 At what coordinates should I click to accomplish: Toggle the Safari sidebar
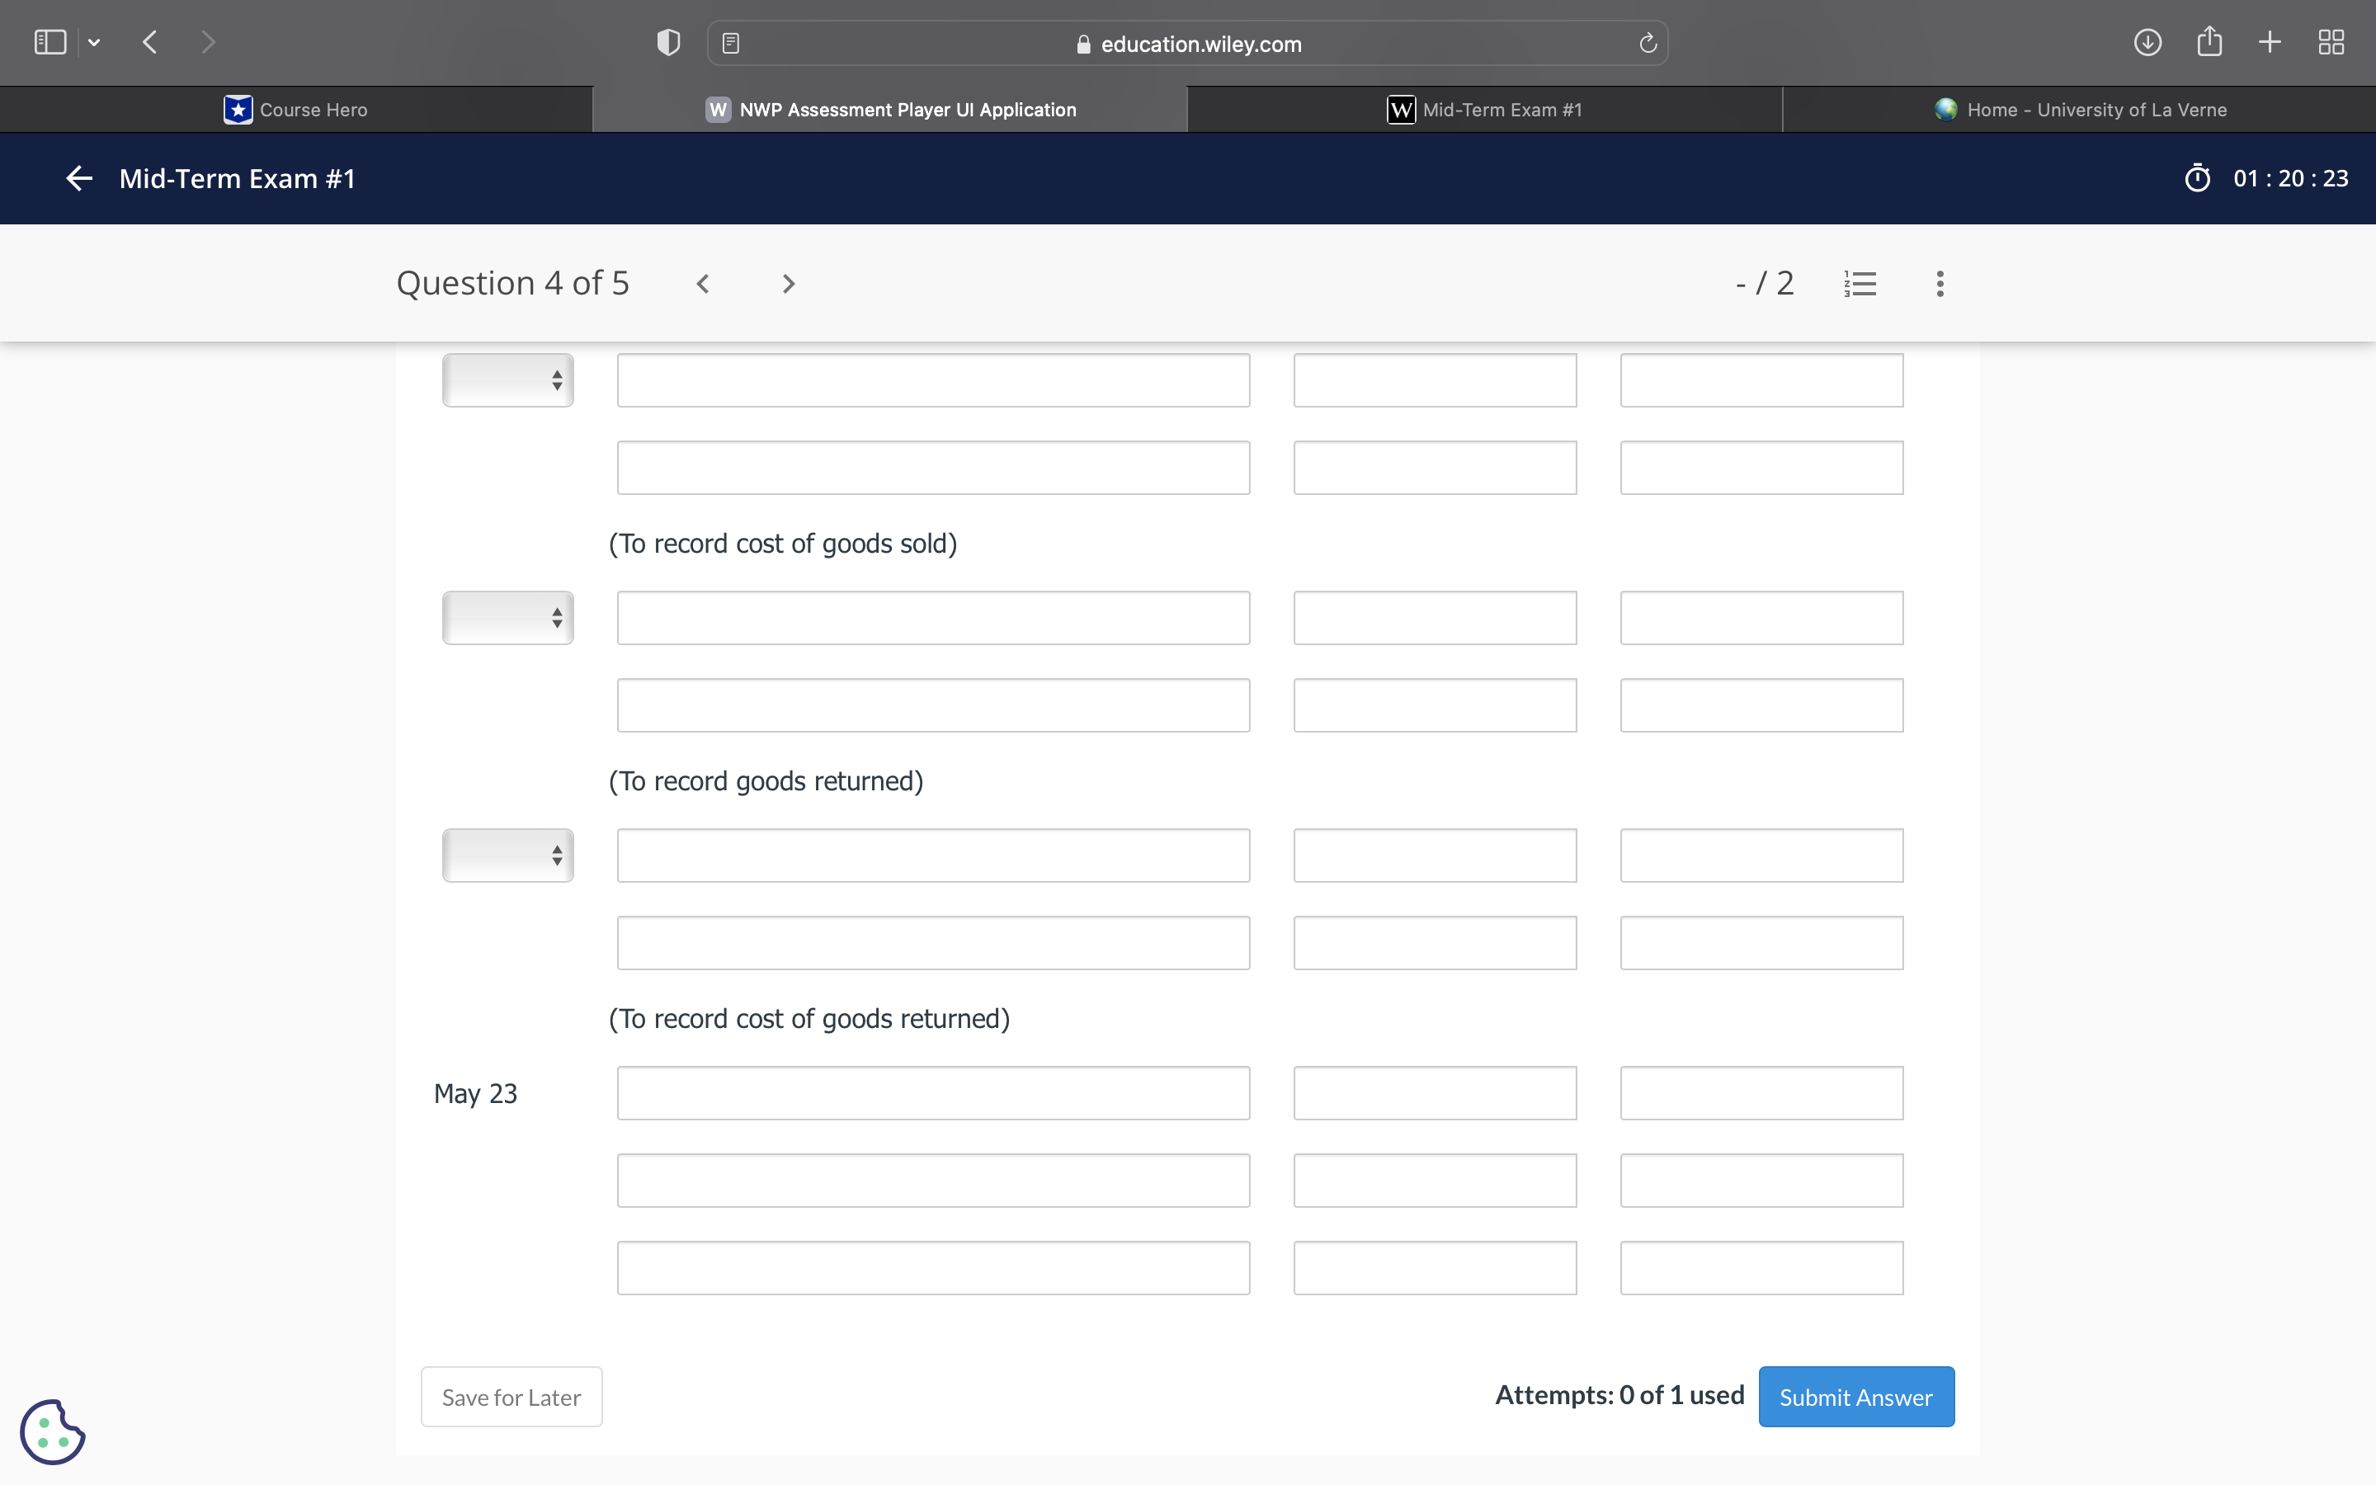pos(50,42)
